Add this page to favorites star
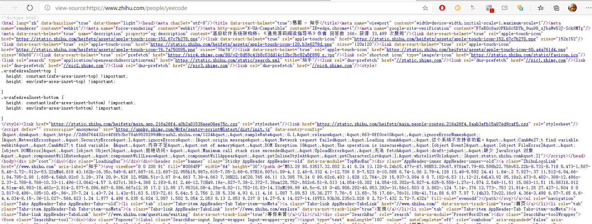The height and width of the screenshot is (224, 592). 425,8
